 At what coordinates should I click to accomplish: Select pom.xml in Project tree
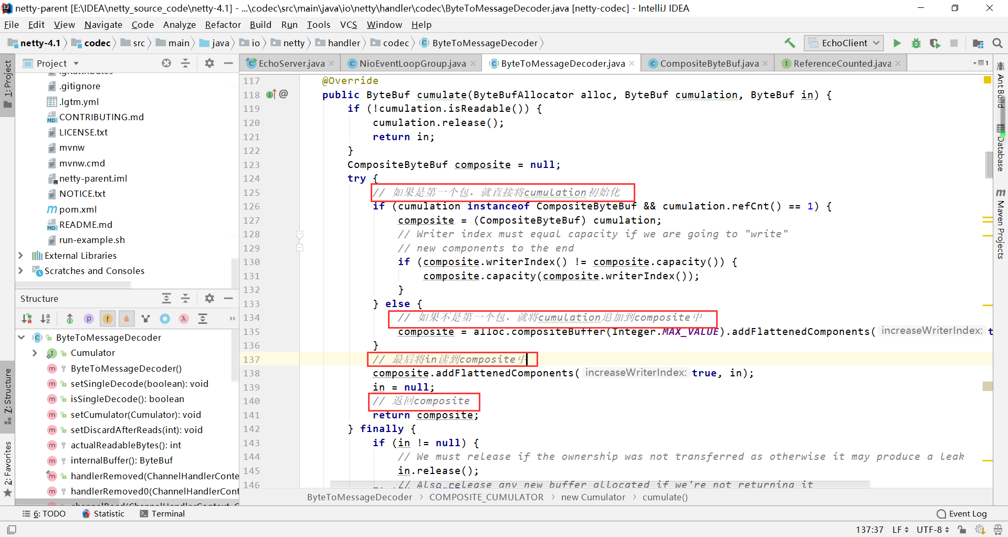[x=78, y=209]
